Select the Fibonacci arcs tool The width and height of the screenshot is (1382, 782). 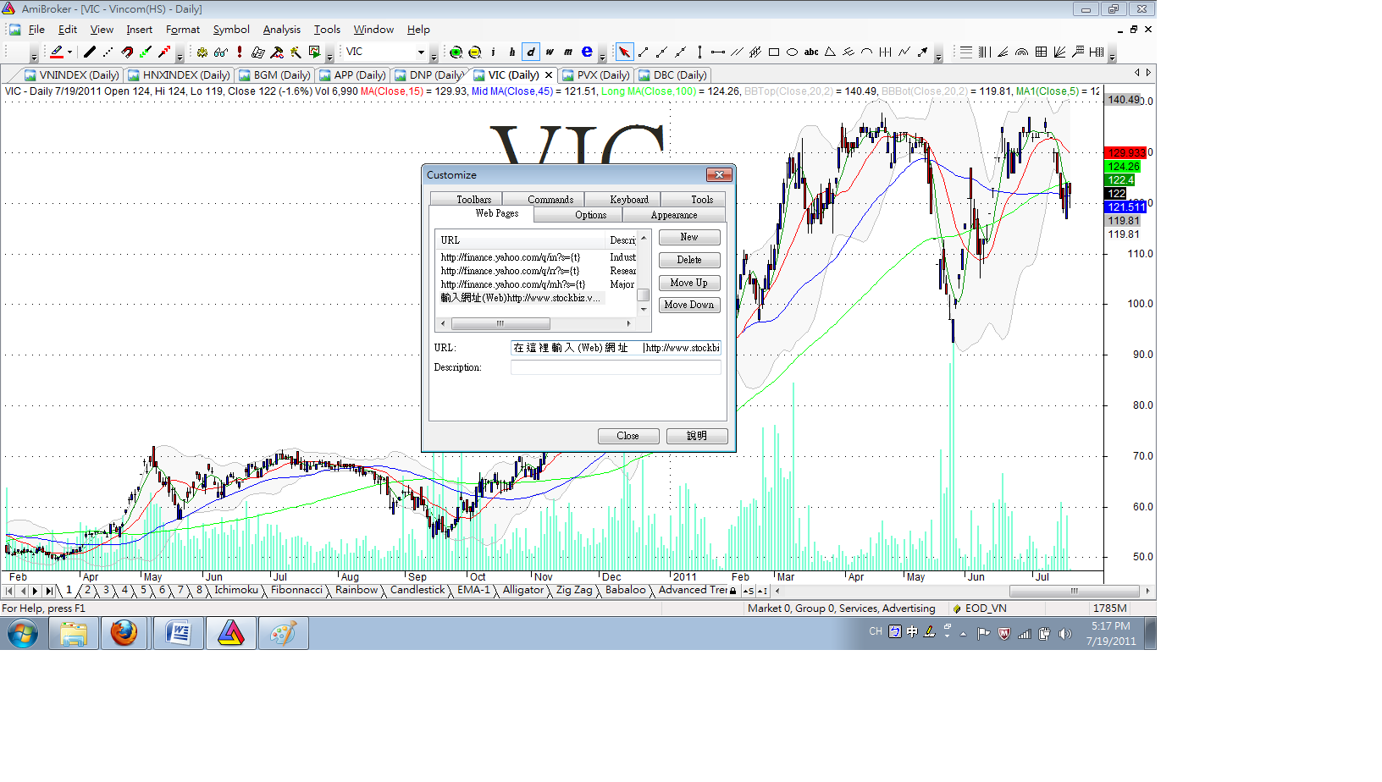1022,52
